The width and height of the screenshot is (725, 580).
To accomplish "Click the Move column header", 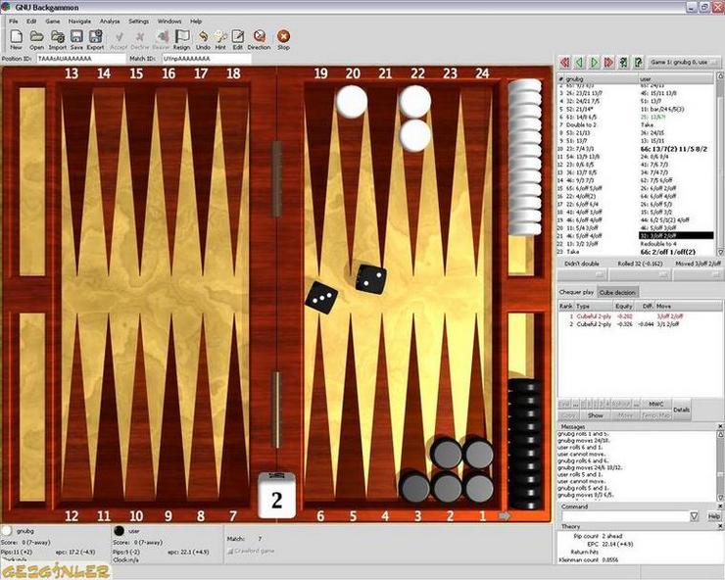I will pos(688,307).
